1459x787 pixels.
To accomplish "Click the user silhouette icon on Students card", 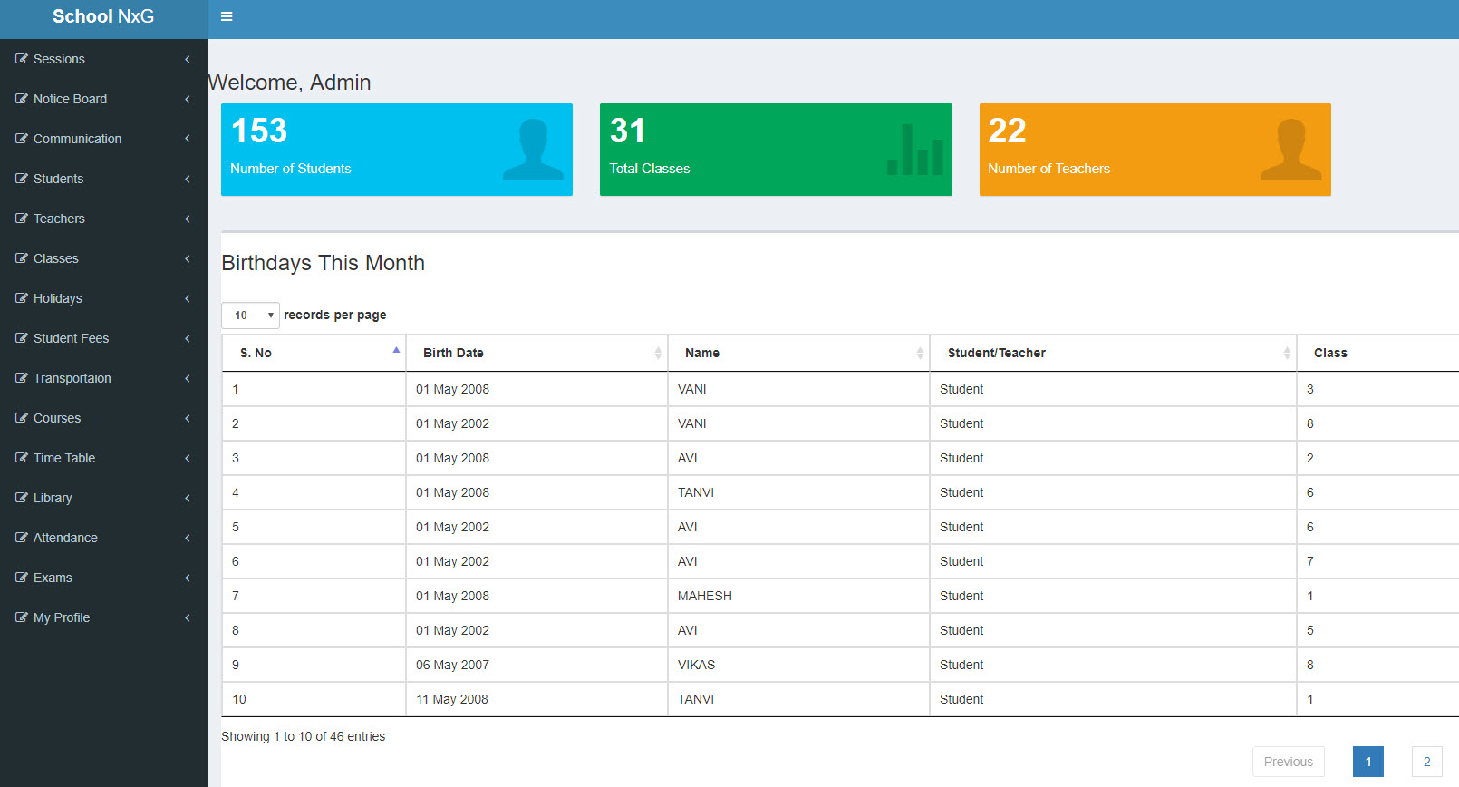I will 533,150.
